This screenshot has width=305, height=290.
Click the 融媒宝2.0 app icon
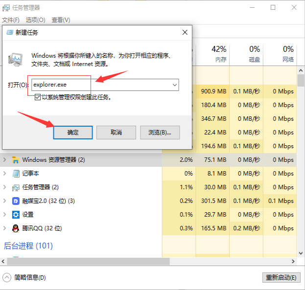click(16, 201)
